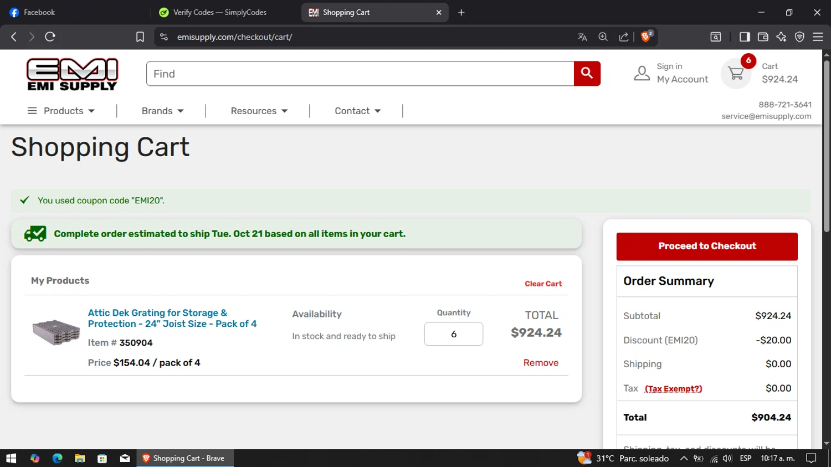Click the Find search input field
This screenshot has width=831, height=467.
click(360, 74)
